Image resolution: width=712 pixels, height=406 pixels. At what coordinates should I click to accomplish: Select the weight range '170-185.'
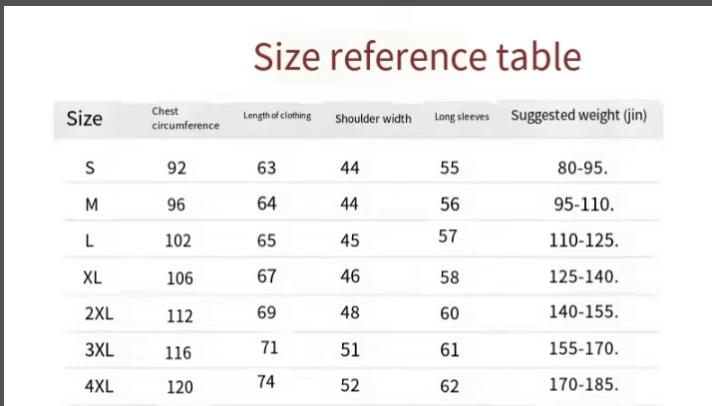[583, 383]
